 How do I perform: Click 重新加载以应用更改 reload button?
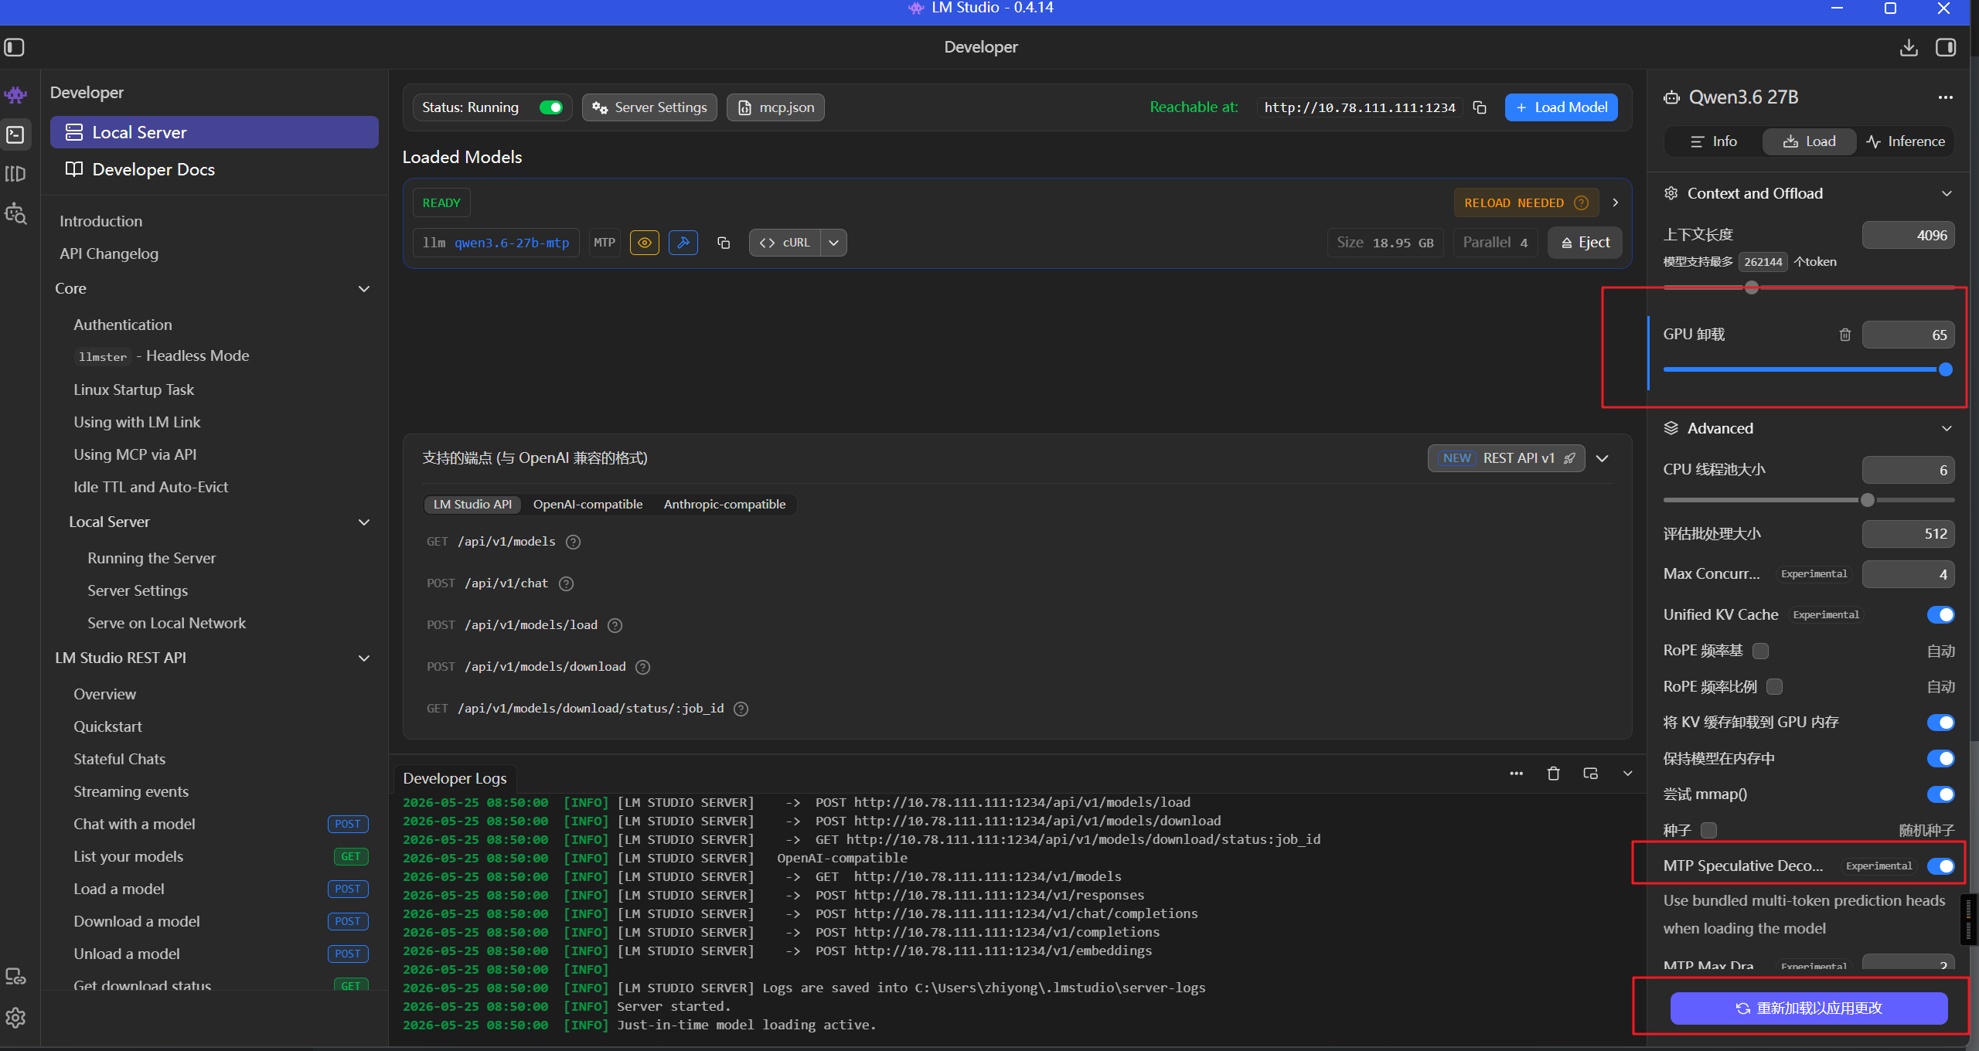tap(1809, 1008)
